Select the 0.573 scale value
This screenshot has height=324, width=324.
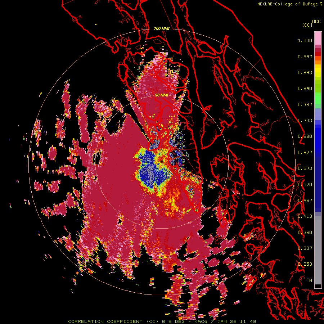point(305,168)
